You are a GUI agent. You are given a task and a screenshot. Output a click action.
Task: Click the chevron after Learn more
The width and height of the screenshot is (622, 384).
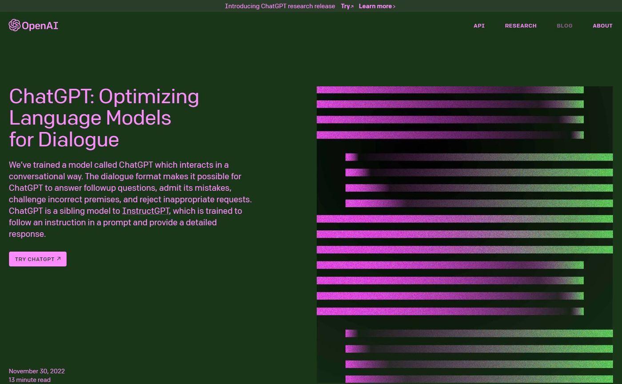[x=394, y=7]
